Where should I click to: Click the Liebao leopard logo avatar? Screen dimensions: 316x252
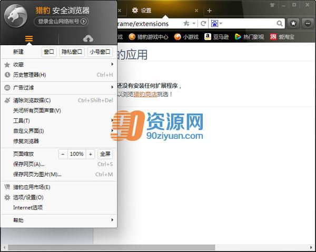[16, 16]
